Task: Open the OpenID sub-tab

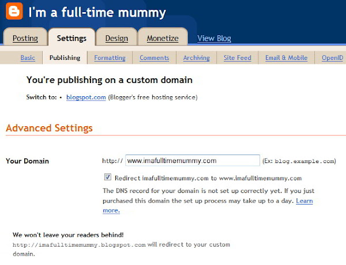Action: tap(332, 58)
